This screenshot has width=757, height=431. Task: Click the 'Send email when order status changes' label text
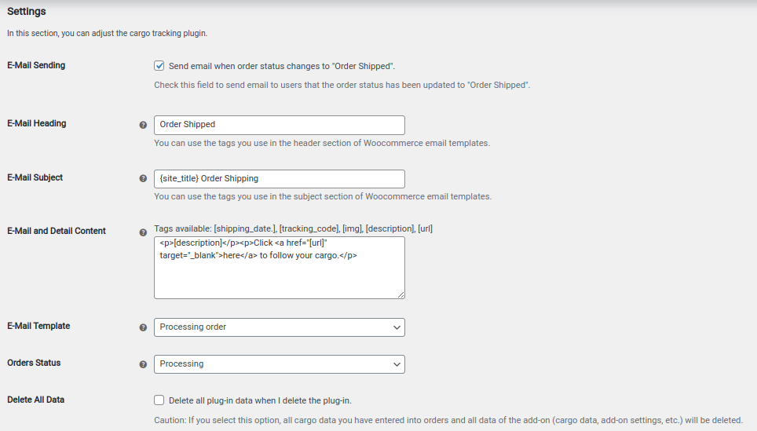click(281, 66)
